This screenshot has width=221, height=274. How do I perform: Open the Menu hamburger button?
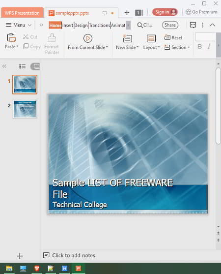click(15, 25)
